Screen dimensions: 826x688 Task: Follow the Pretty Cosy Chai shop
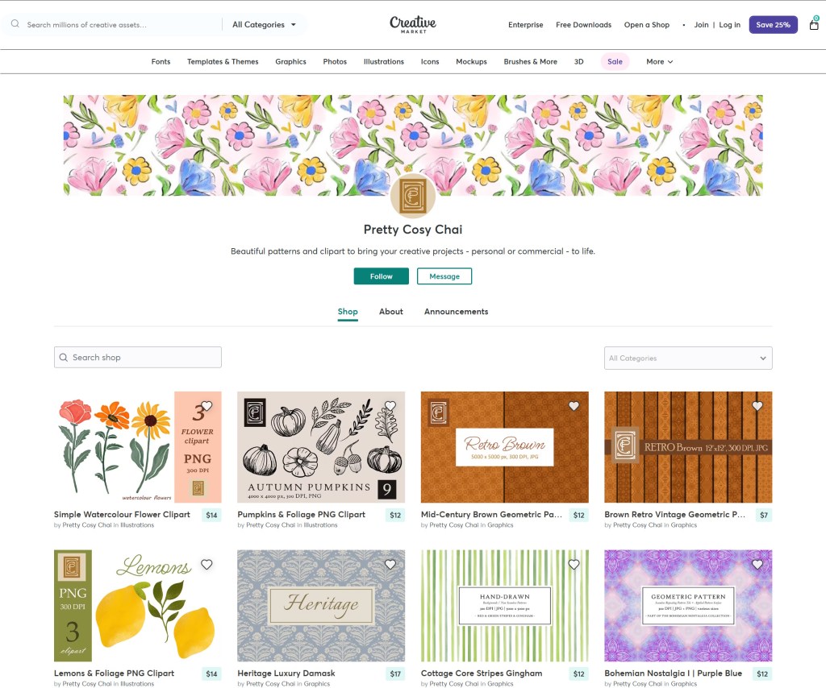click(381, 276)
